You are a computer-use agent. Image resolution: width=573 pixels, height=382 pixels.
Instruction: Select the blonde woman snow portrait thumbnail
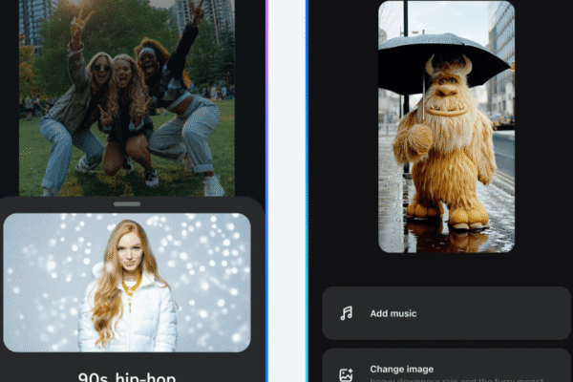tap(127, 283)
